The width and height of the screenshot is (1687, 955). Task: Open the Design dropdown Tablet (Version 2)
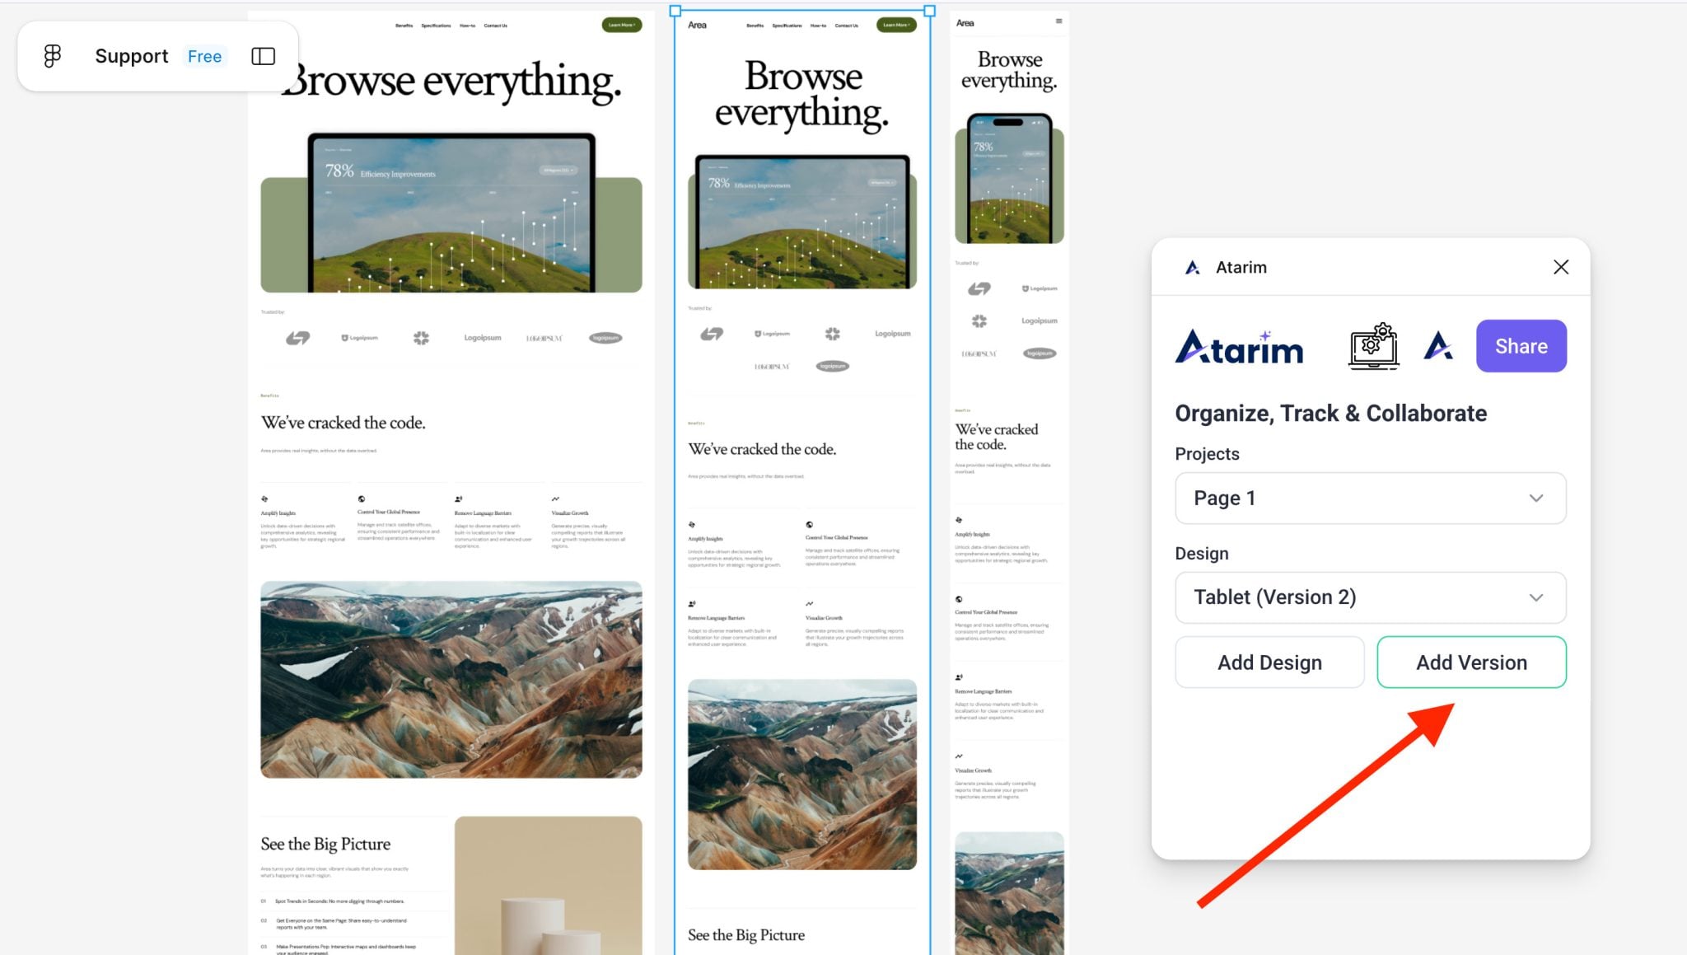pyautogui.click(x=1370, y=597)
